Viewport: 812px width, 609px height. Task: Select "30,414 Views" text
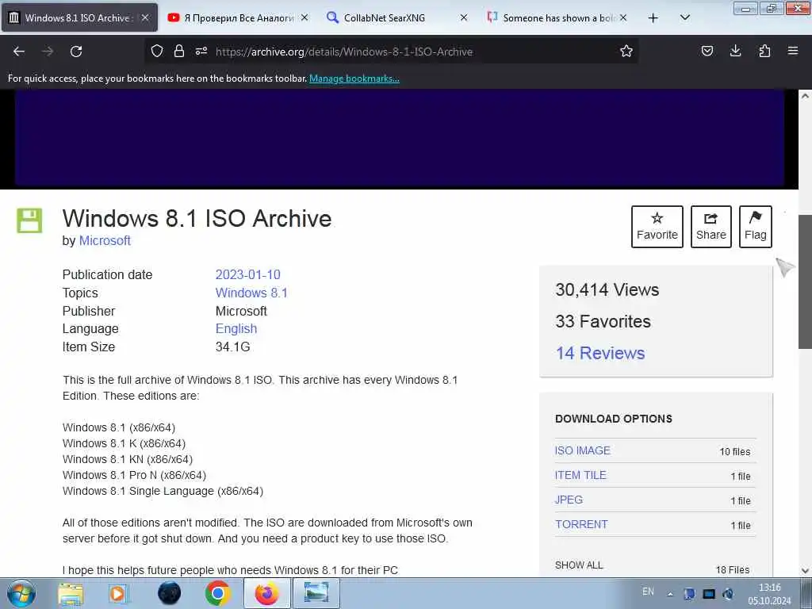click(607, 289)
